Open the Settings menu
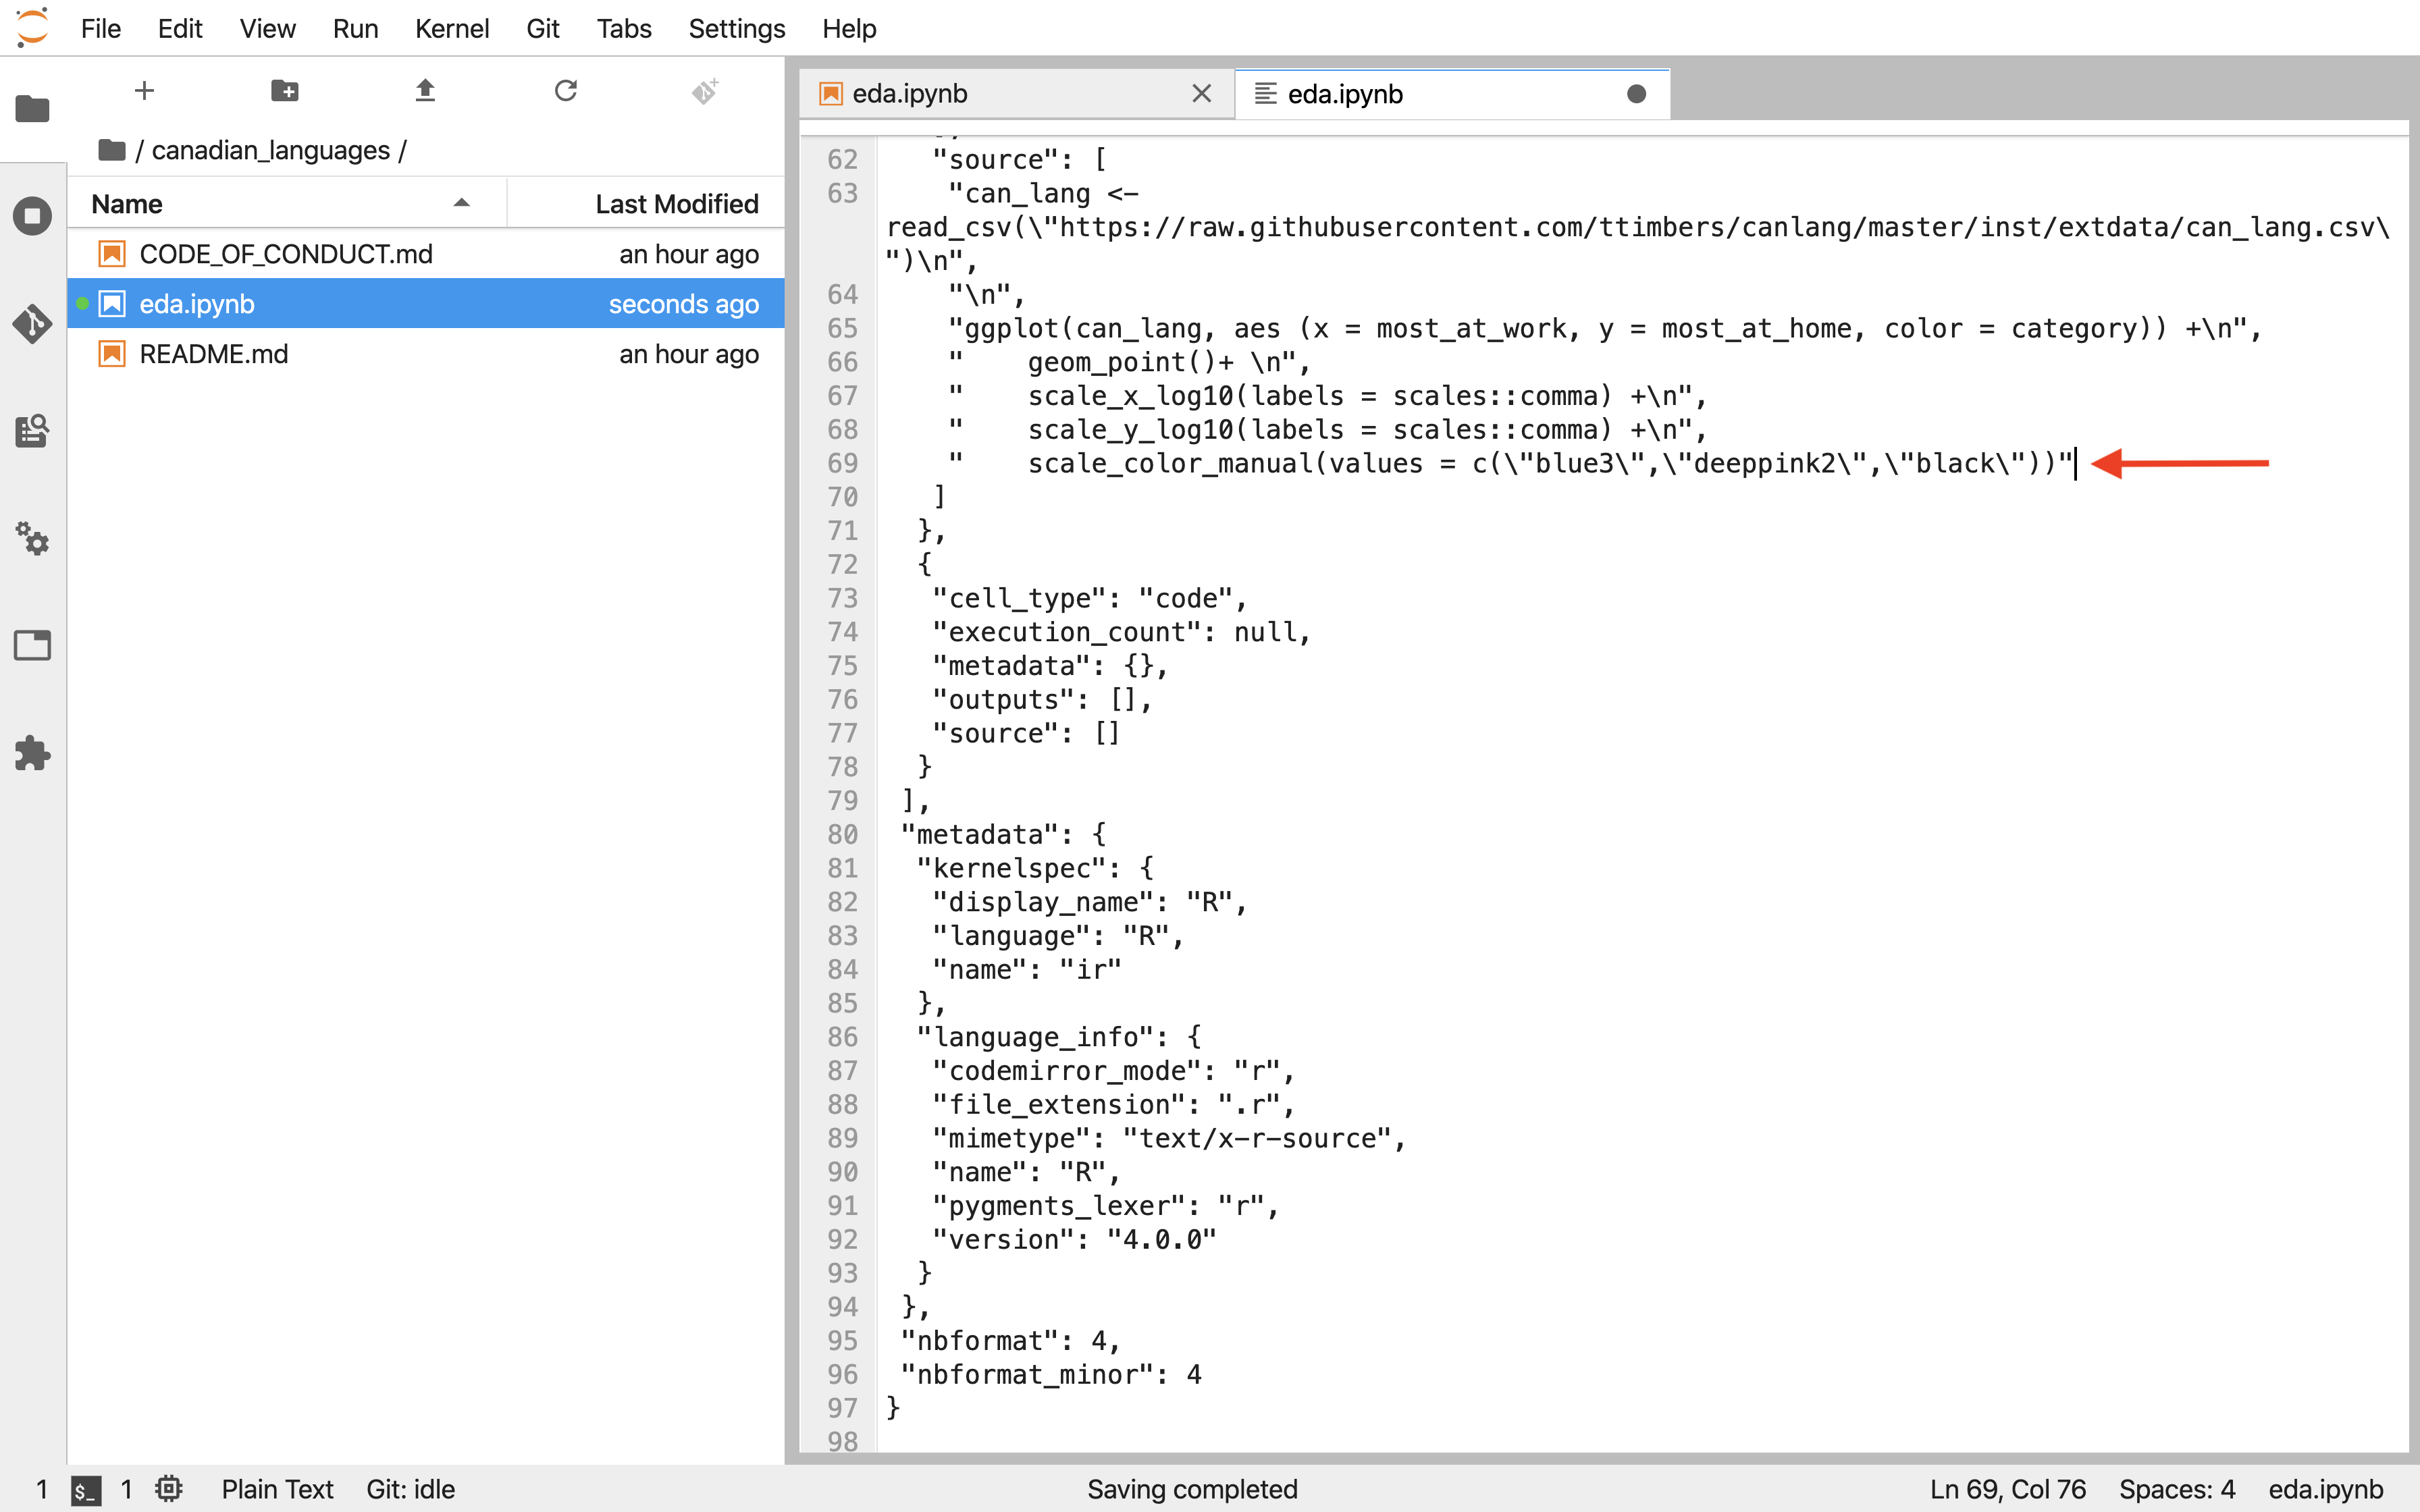This screenshot has width=2420, height=1512. tap(737, 28)
